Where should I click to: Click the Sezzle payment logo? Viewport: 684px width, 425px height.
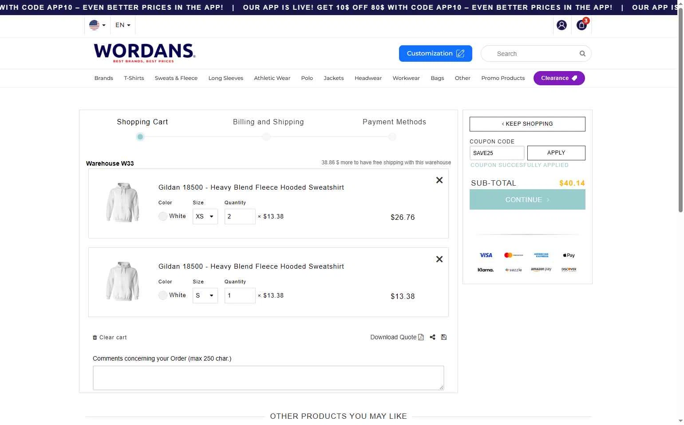tap(514, 270)
